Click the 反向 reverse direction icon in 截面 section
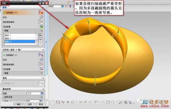 [42, 17]
